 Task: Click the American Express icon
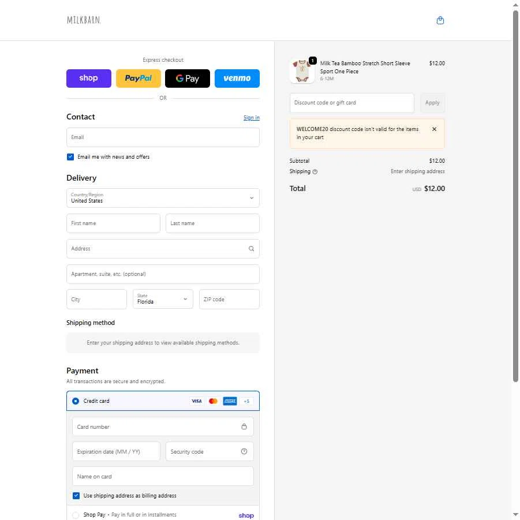point(230,401)
